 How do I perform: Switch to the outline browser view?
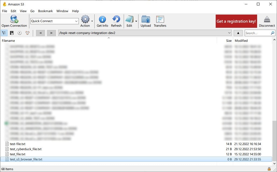[4, 33]
